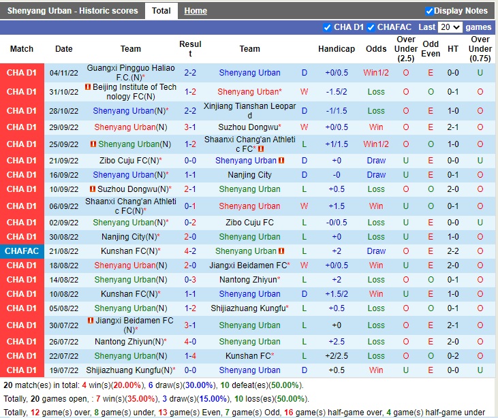Open Kunshan FC link in 22/07/22 row
This screenshot has width=498, height=418.
248,356
